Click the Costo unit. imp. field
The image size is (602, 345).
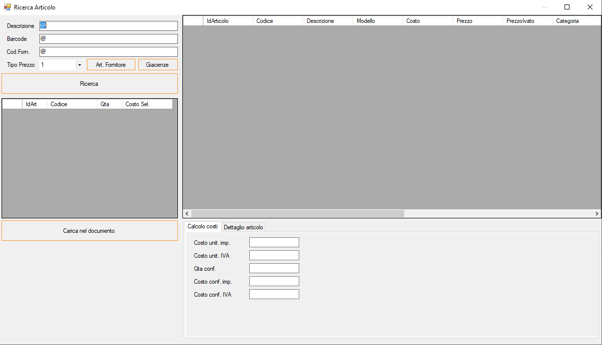[274, 242]
